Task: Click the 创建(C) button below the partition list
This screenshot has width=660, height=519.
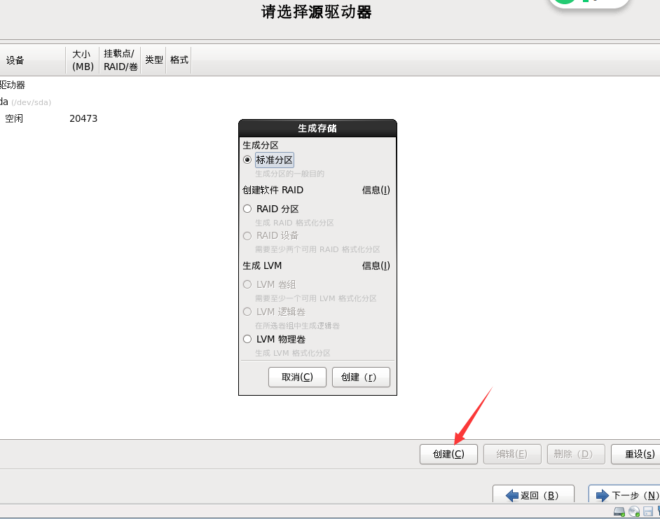Action: click(448, 454)
